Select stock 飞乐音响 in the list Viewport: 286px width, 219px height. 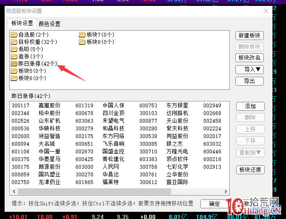[113, 144]
